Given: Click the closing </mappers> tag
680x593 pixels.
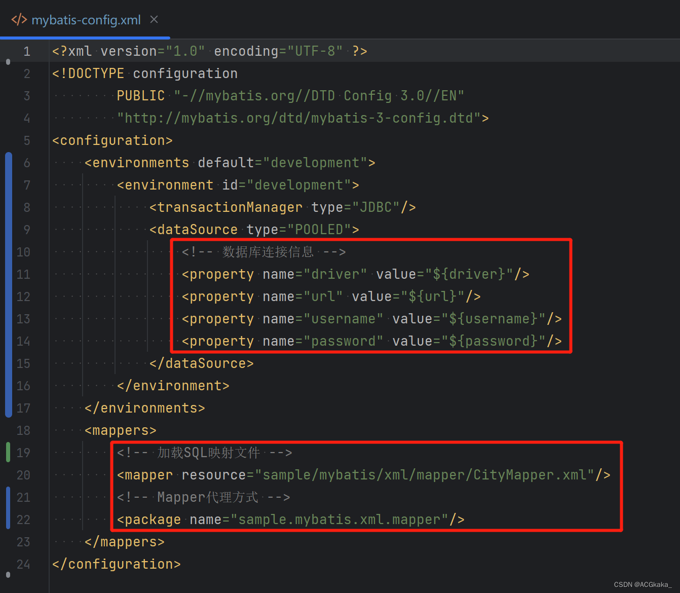Looking at the screenshot, I should (x=125, y=542).
